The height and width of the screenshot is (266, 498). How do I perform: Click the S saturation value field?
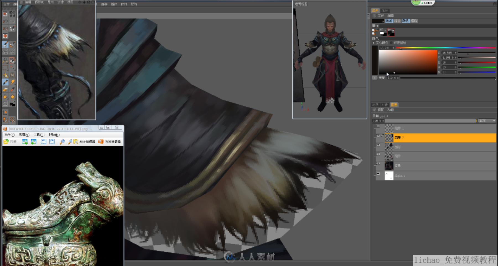coord(449,53)
